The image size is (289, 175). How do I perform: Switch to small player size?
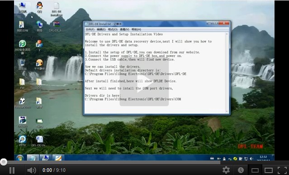tap(255, 170)
